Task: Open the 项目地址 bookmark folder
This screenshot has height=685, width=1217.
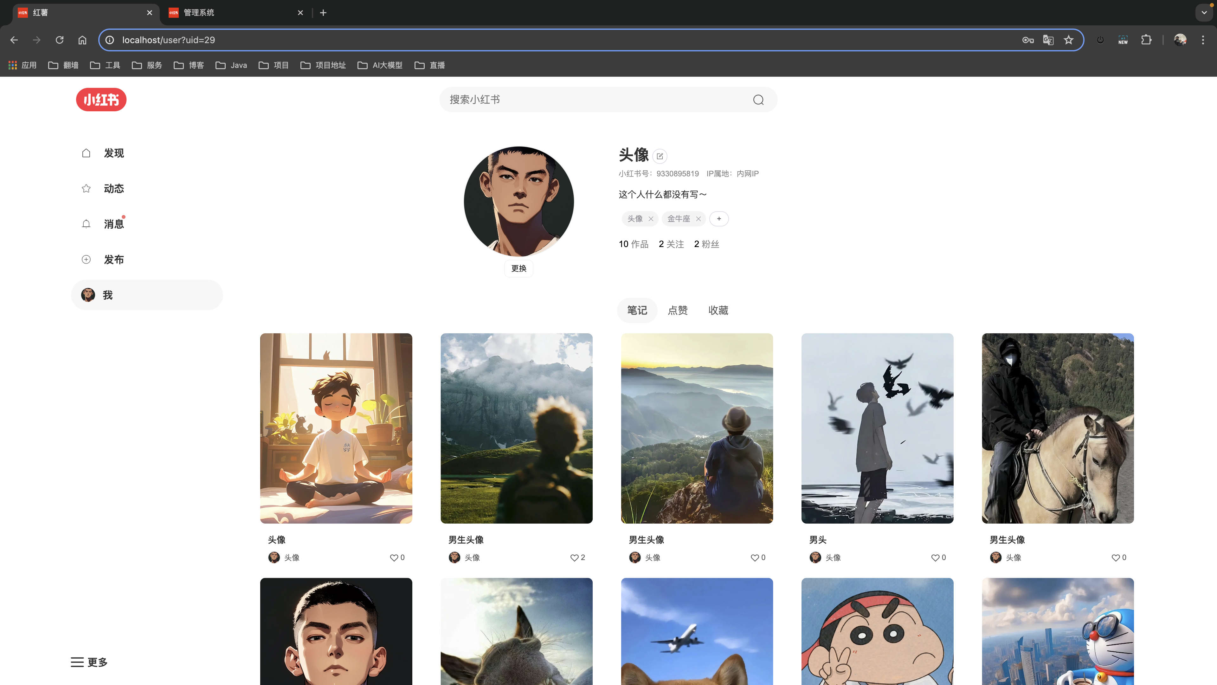Action: [x=323, y=65]
